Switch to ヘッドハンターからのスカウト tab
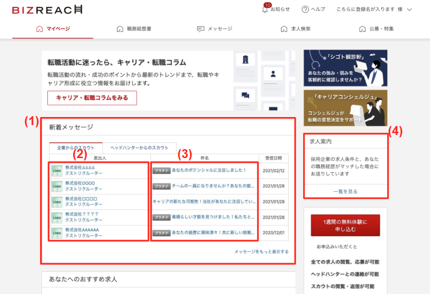 coord(139,148)
